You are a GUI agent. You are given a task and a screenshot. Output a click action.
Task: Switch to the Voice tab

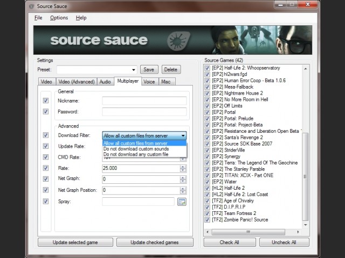pos(149,82)
